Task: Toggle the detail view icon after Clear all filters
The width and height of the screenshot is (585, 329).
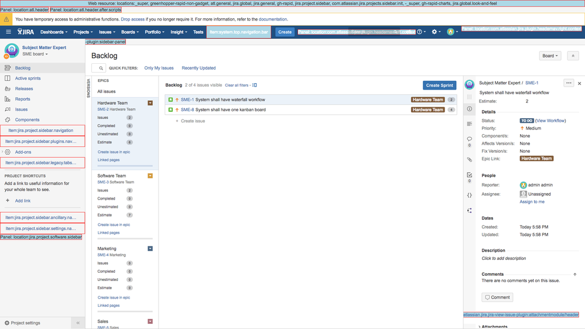Action: pyautogui.click(x=255, y=85)
